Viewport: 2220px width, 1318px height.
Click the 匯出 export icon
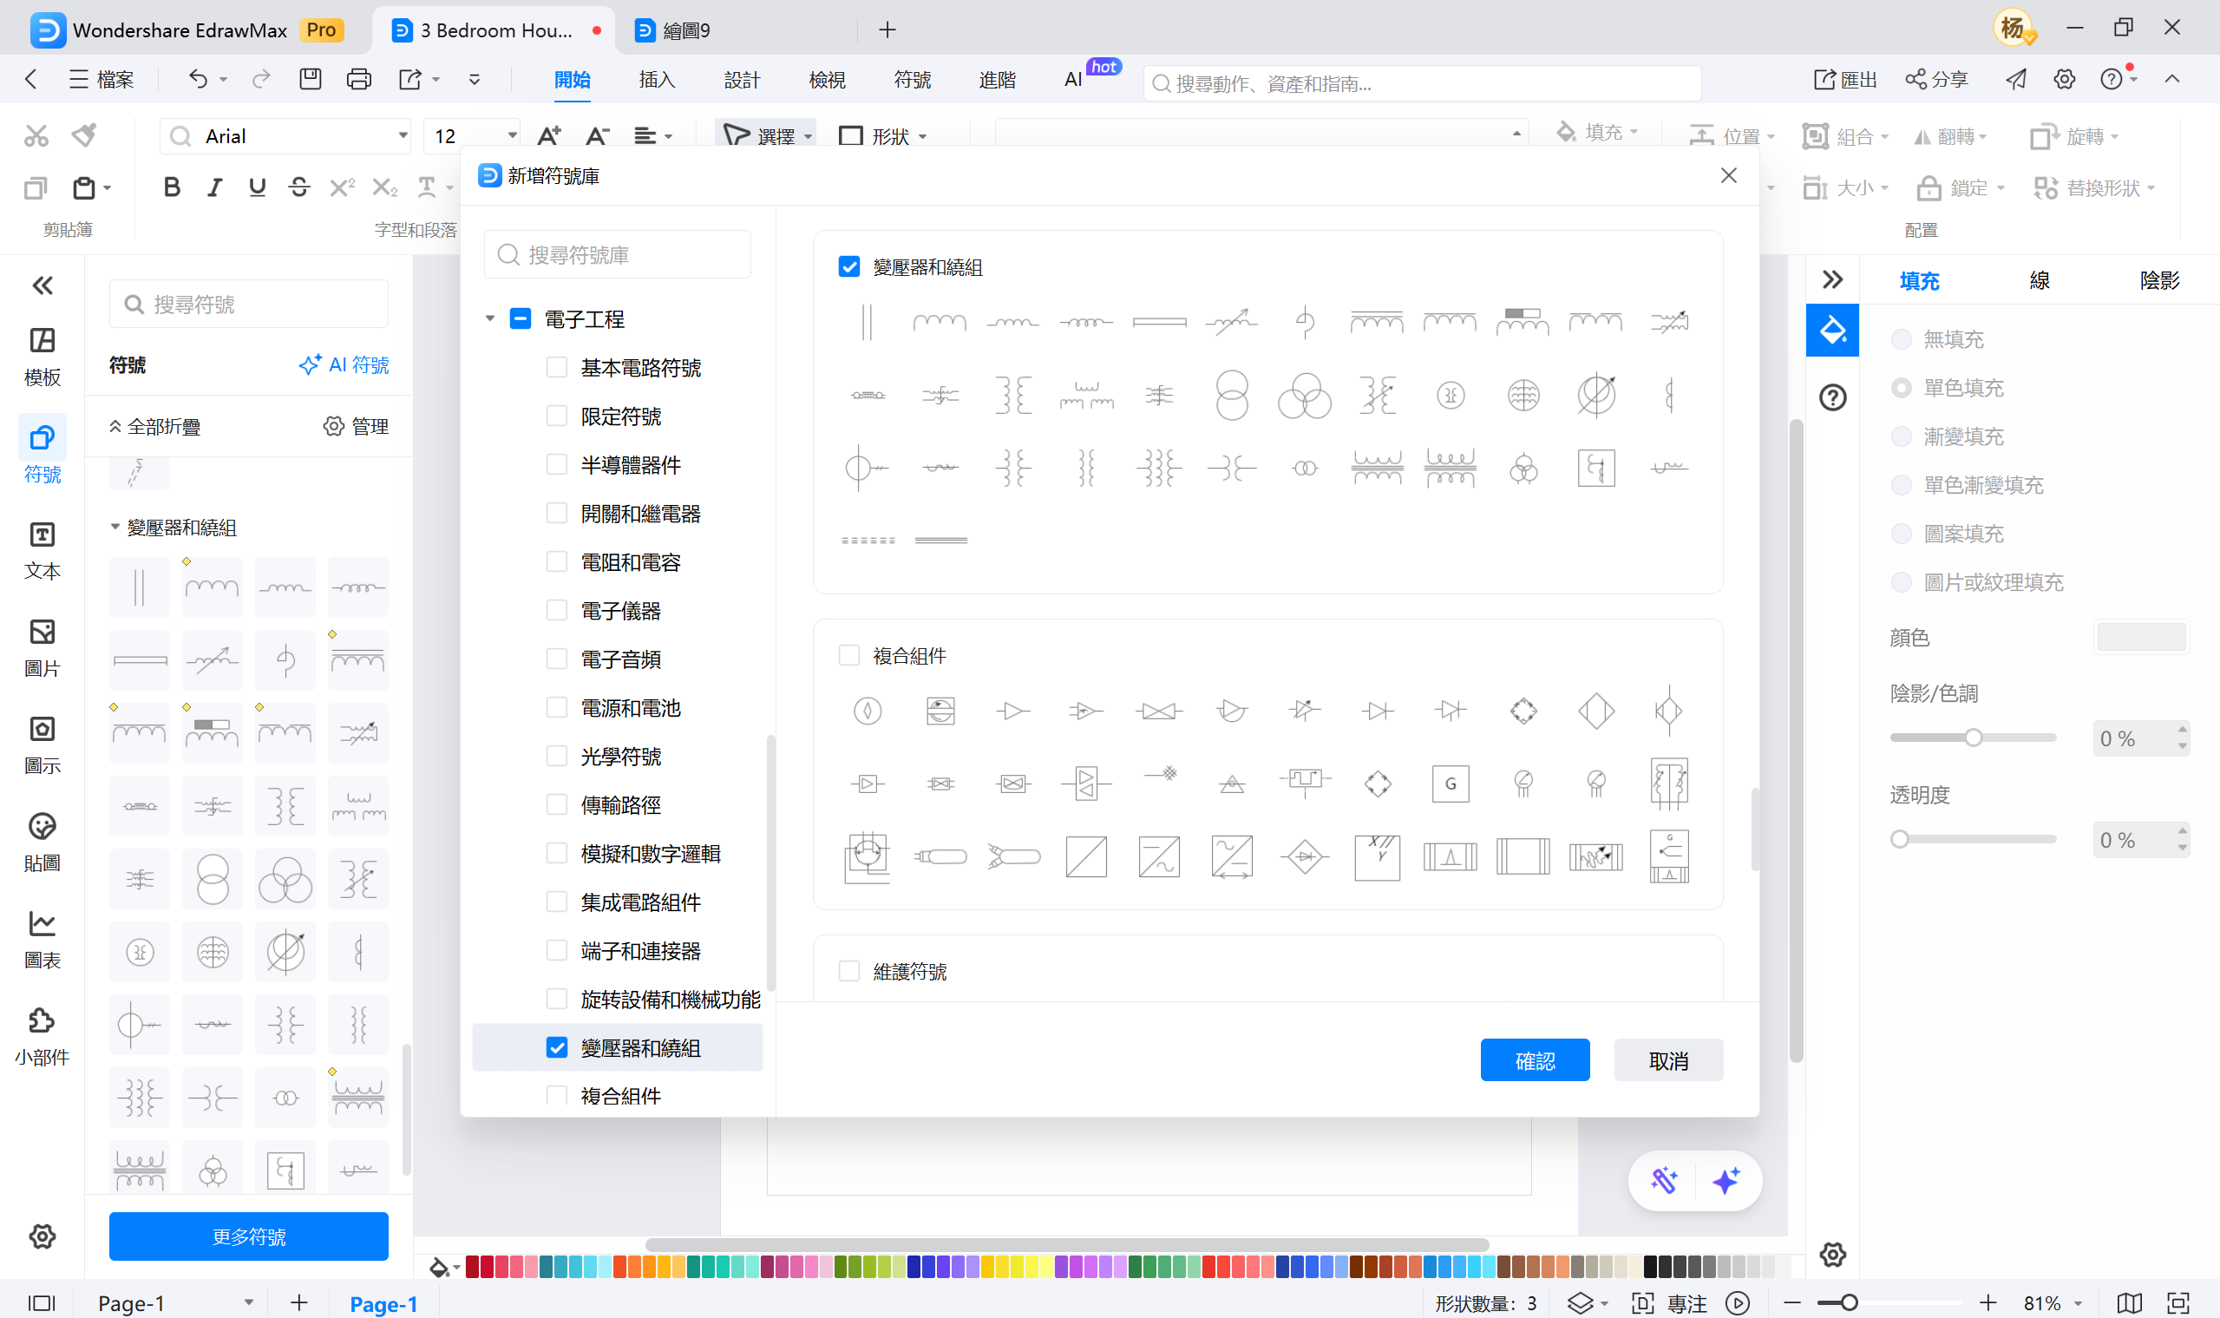[x=1824, y=79]
